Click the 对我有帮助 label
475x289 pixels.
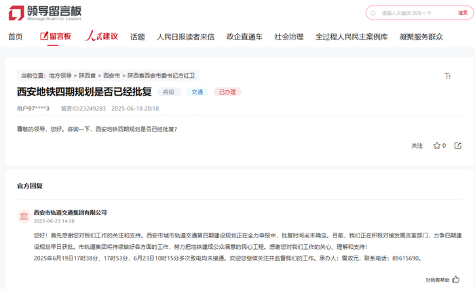[438, 280]
